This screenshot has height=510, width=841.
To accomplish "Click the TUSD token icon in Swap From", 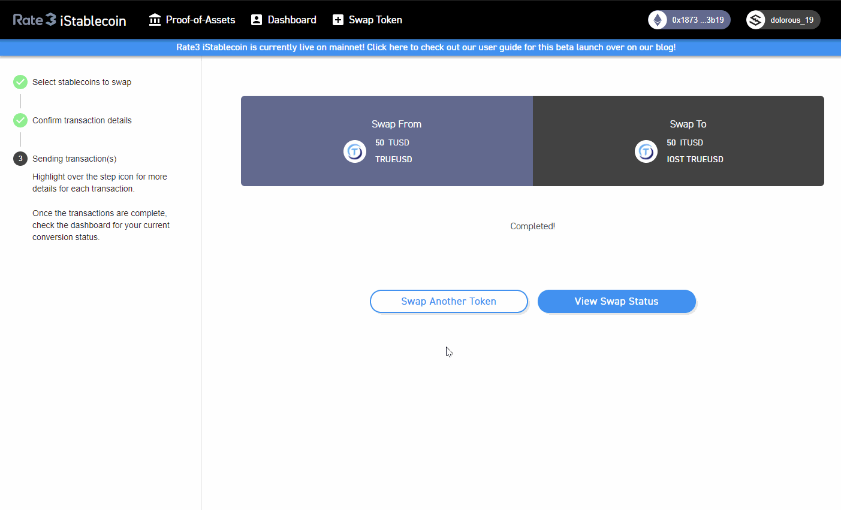I will (355, 151).
